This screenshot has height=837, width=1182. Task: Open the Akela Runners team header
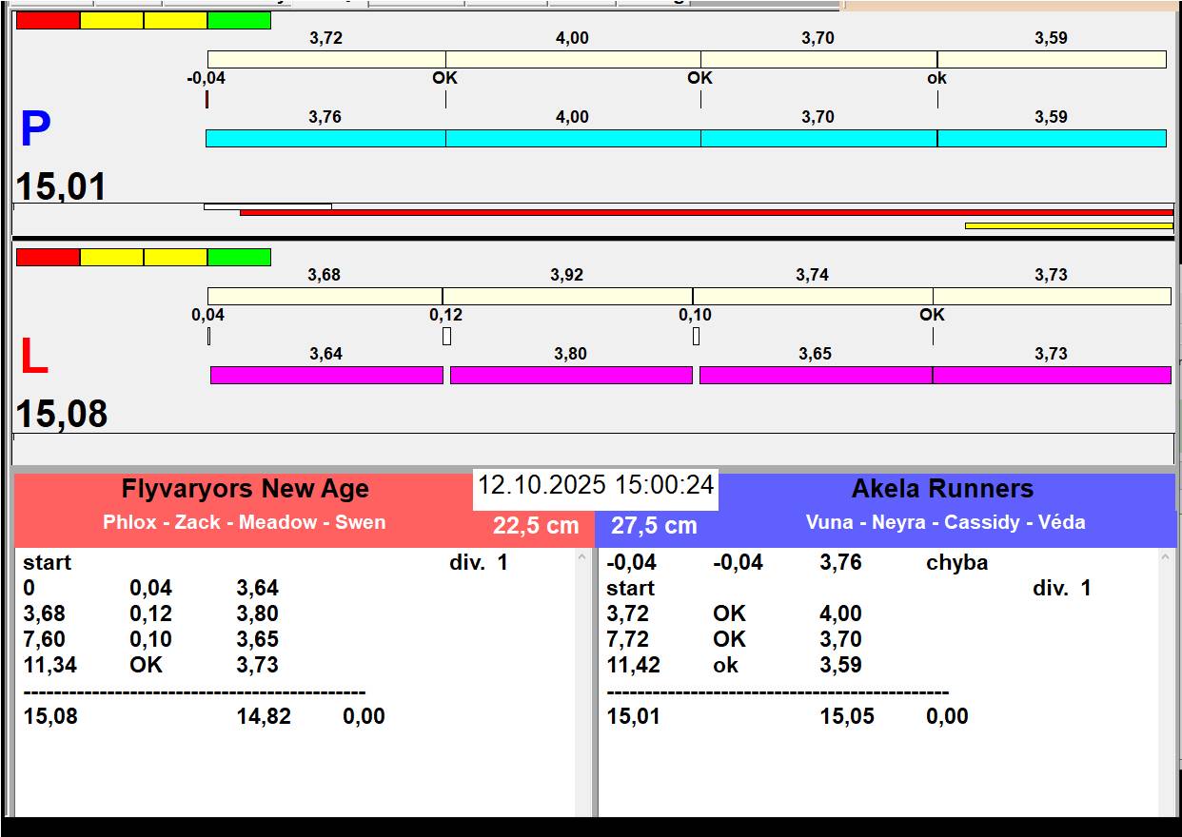point(941,490)
